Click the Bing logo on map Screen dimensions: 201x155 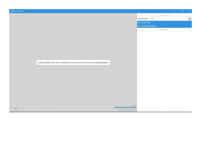[x=14, y=109]
